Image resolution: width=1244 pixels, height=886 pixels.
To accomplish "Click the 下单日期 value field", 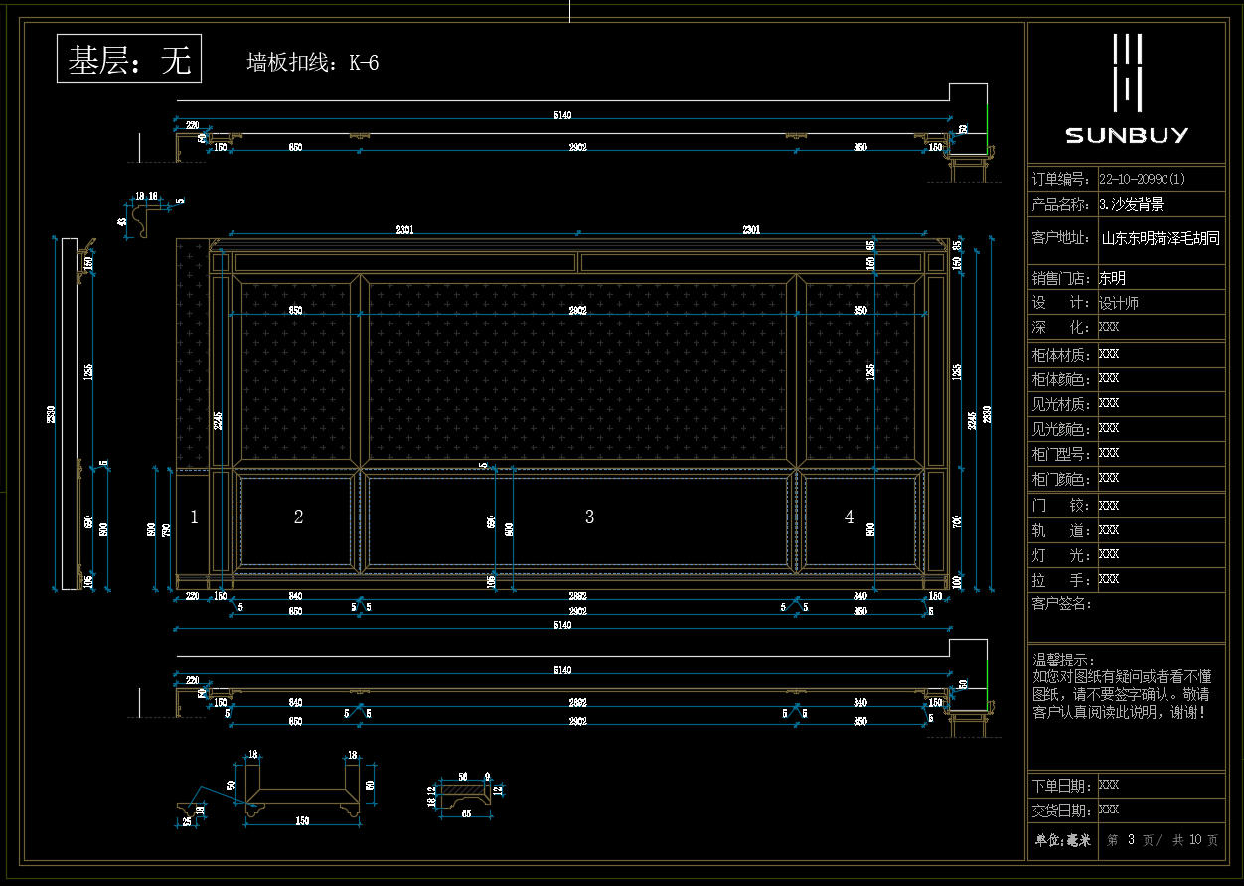I will (x=1109, y=785).
